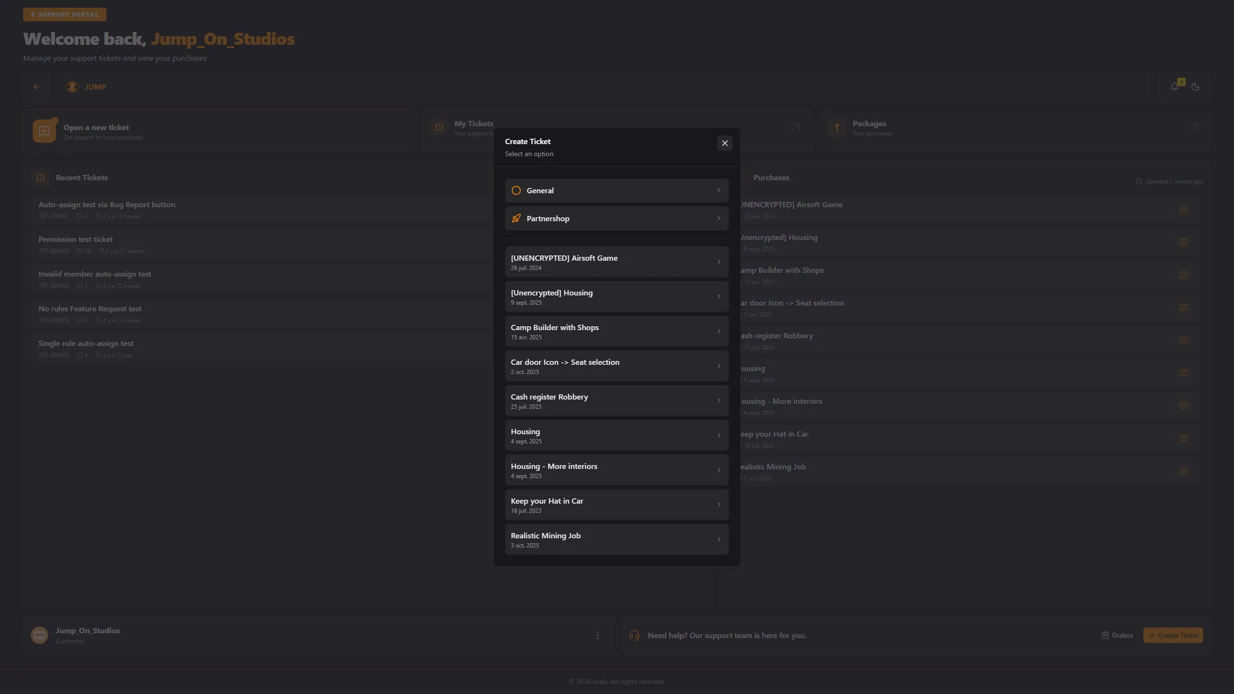Open Invalid member auto-assign test ticket
1234x694 pixels.
click(263, 280)
